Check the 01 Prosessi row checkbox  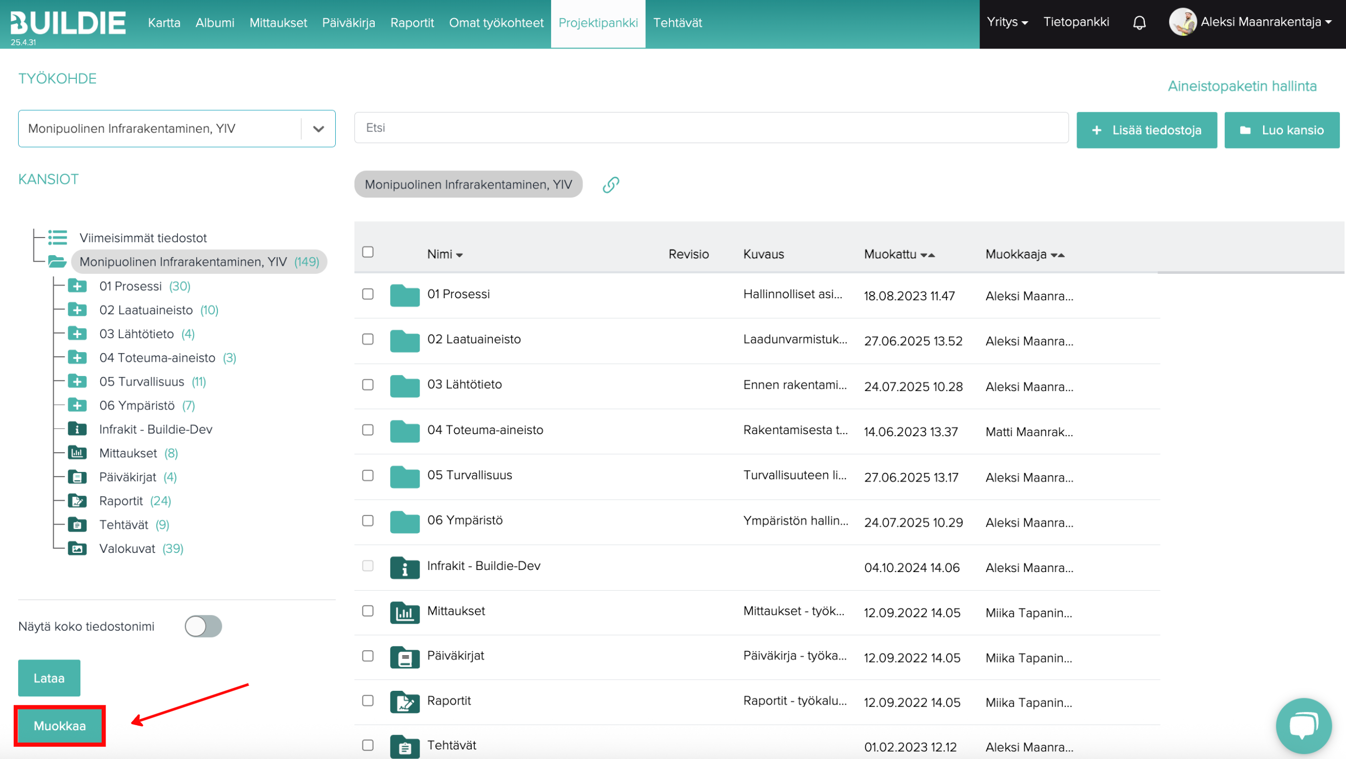pyautogui.click(x=368, y=294)
